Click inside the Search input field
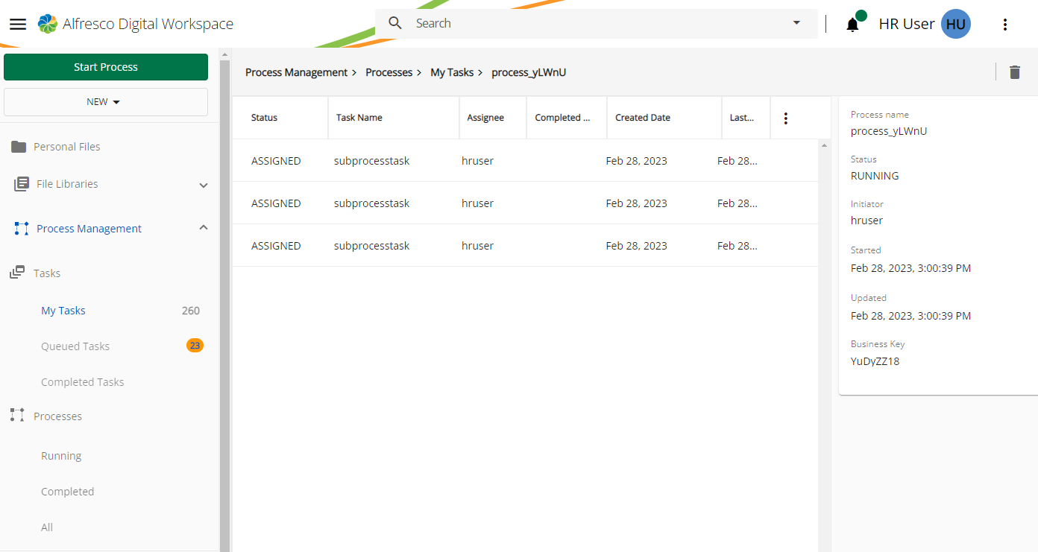This screenshot has width=1038, height=552. [x=522, y=23]
